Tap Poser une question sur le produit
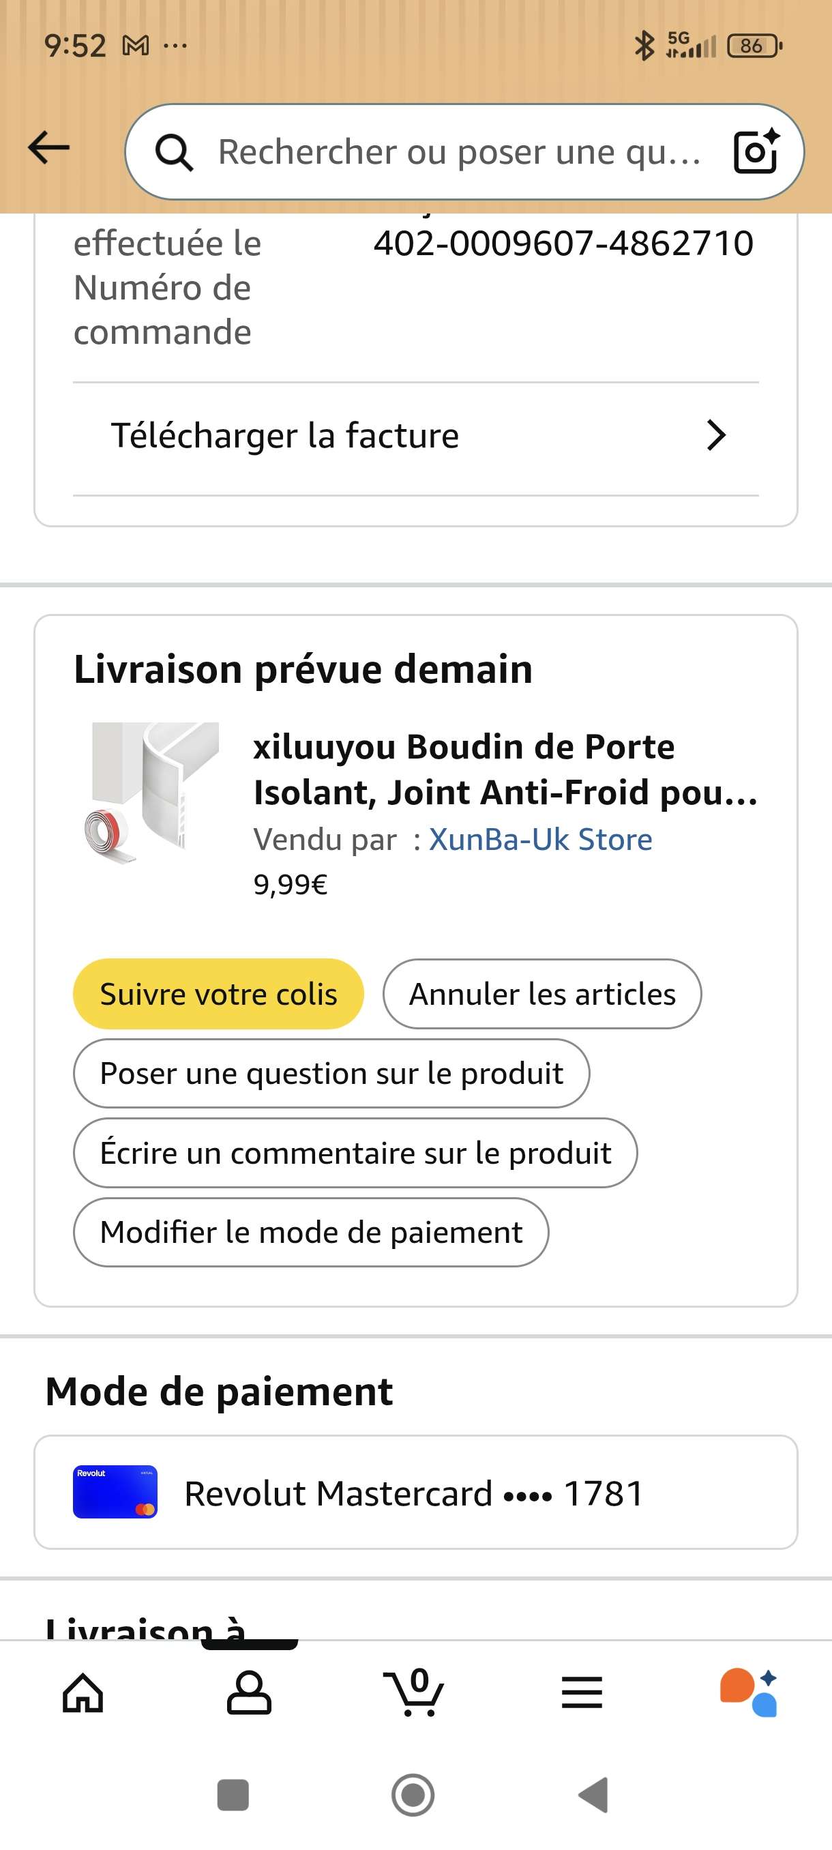The height and width of the screenshot is (1850, 832). 331,1074
